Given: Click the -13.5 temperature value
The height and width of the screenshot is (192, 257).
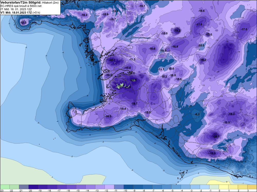Looking at the screenshot, I should 115,11.
